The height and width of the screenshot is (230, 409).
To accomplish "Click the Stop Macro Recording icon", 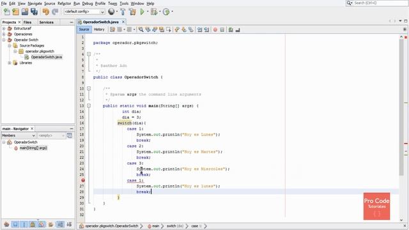I will pyautogui.click(x=222, y=30).
